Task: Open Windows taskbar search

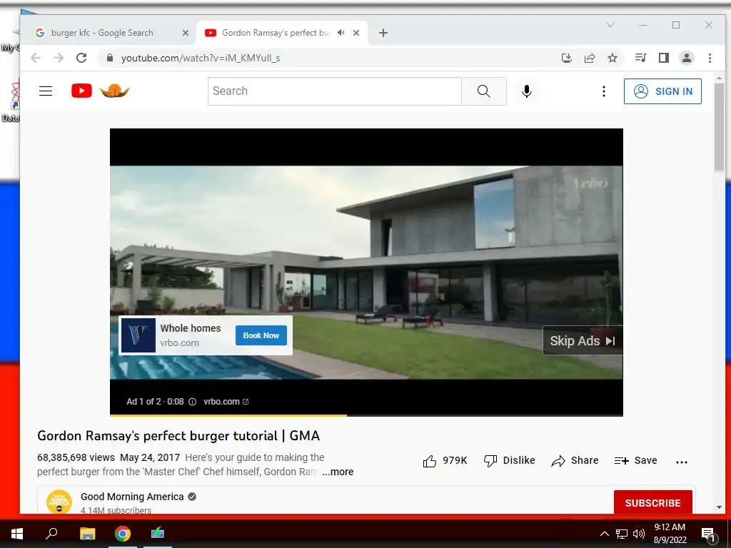Action: click(51, 534)
